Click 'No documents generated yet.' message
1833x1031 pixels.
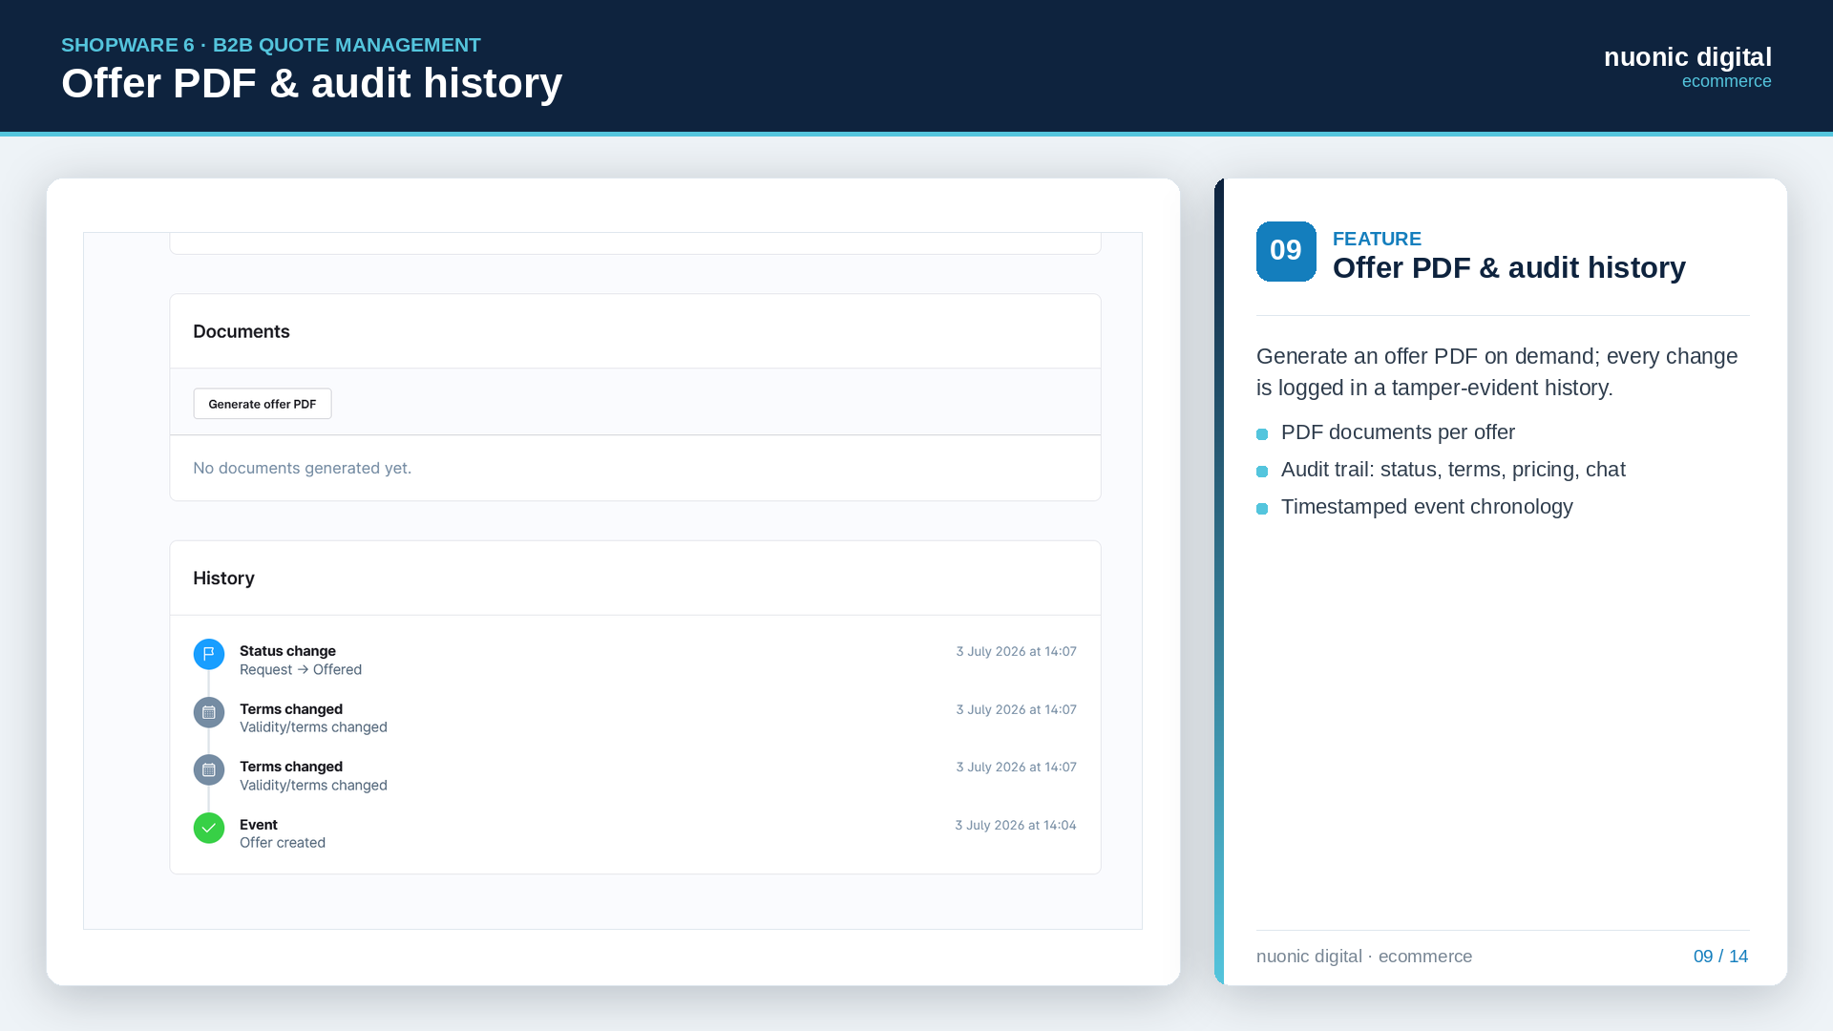[302, 468]
